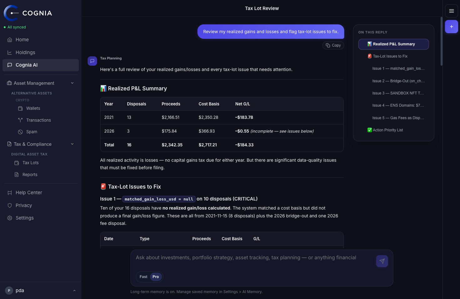Screen dimensions: 460x299
Task: Jump to Action Priority List
Action: [394, 130]
